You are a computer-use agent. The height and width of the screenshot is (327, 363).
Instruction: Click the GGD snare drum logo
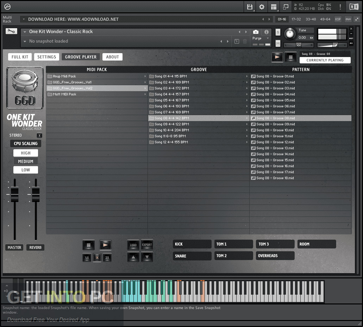pyautogui.click(x=25, y=88)
